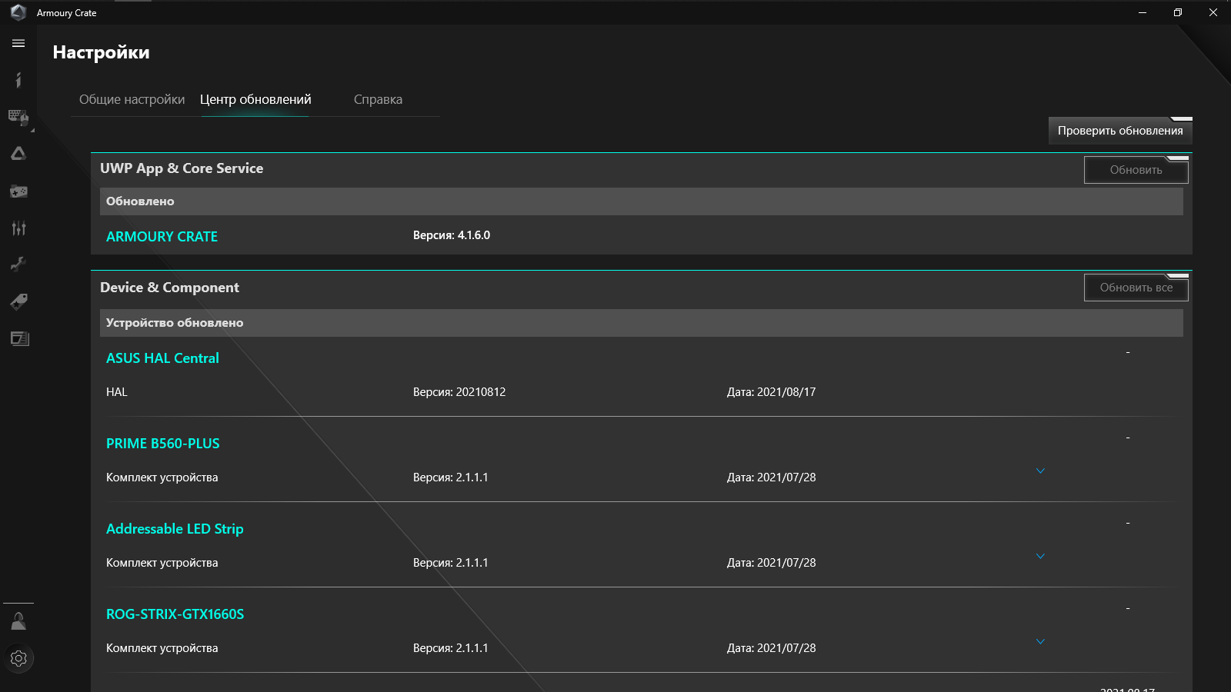Click the Настройки page title
The width and height of the screenshot is (1231, 692).
point(101,52)
